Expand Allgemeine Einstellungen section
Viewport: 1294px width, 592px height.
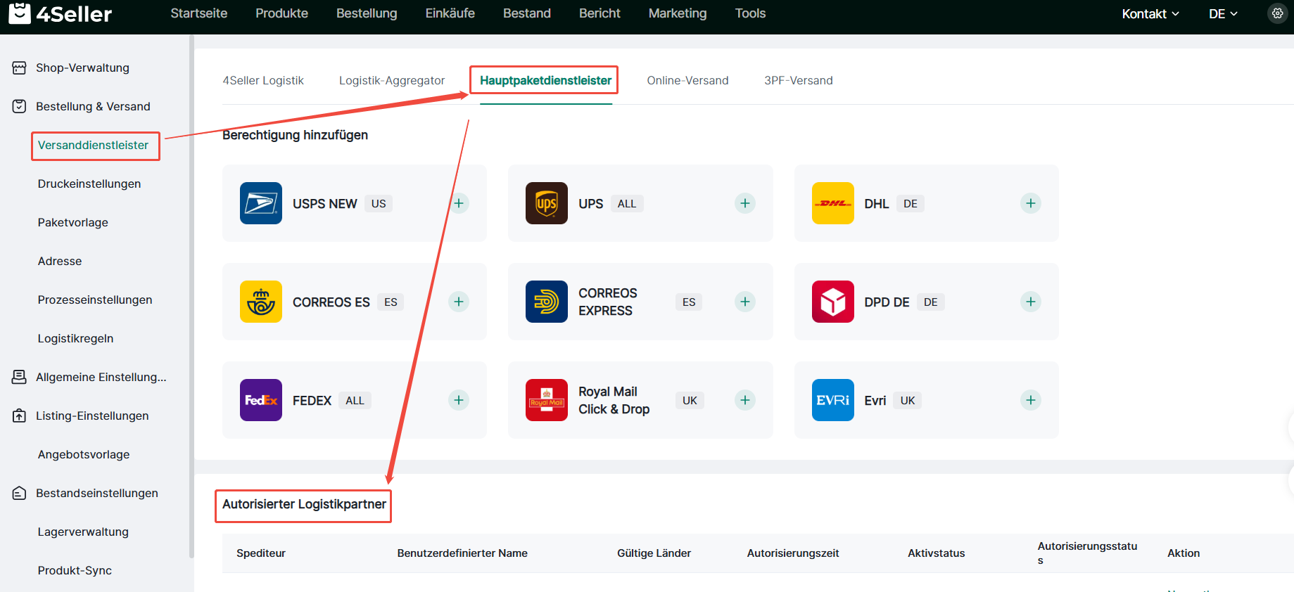(x=101, y=377)
